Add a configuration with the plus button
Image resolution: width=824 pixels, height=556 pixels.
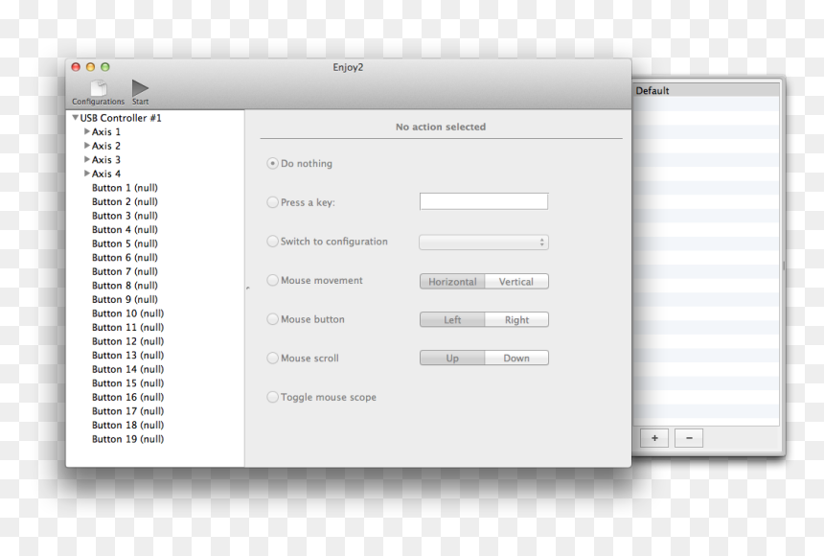coord(654,438)
